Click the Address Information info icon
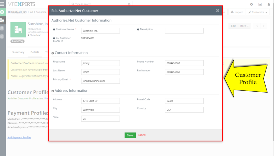The width and height of the screenshot is (274, 156). point(53,91)
